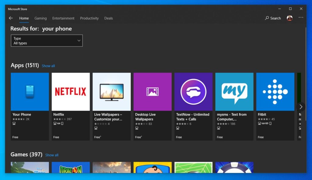This screenshot has width=312, height=180.
Task: Click device icons under Netflix rating
Action: (x=58, y=123)
